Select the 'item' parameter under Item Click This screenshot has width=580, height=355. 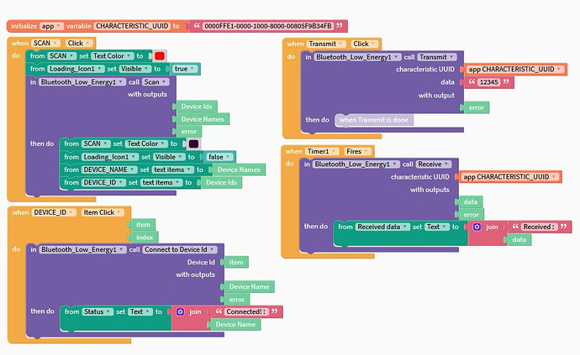143,225
